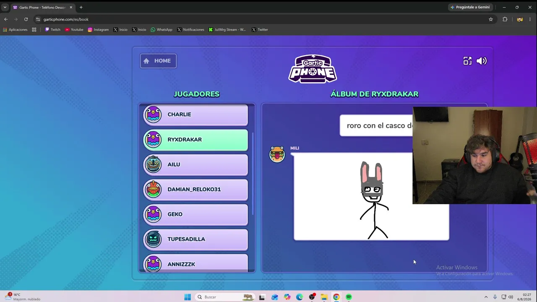Open Task View from the taskbar
Viewport: 537px width, 302px height.
262,297
